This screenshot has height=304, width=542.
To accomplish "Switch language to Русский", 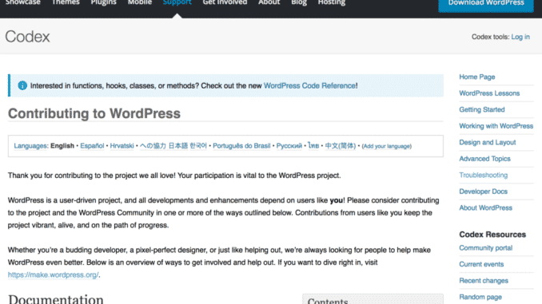I will coord(289,146).
